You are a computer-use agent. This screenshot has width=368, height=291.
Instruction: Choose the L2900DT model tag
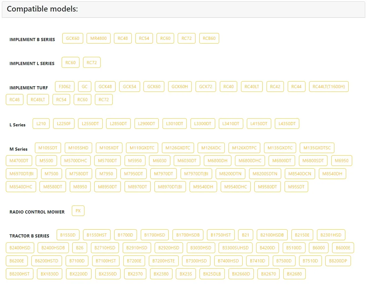point(146,124)
